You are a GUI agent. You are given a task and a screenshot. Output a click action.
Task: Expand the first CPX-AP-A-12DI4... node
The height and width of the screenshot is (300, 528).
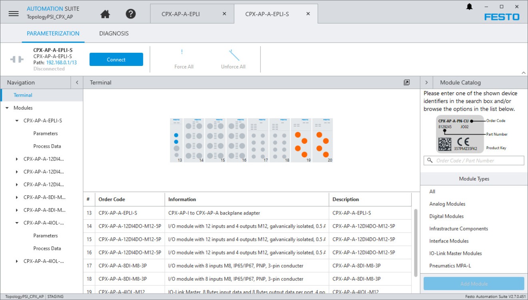[x=17, y=159]
